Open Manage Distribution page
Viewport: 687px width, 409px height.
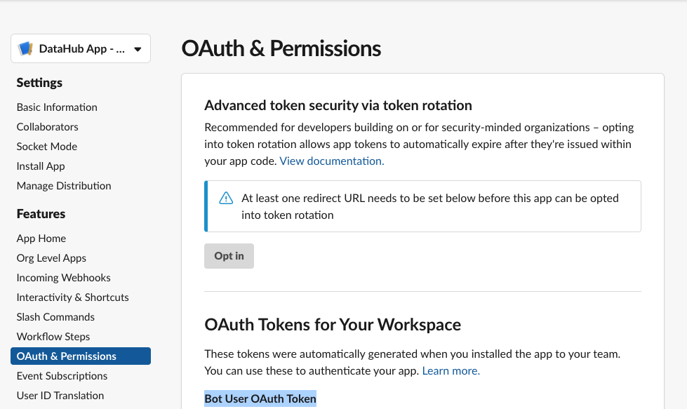(64, 186)
